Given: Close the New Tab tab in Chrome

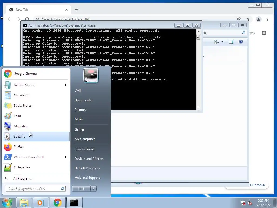Looking at the screenshot, I should click(x=67, y=10).
